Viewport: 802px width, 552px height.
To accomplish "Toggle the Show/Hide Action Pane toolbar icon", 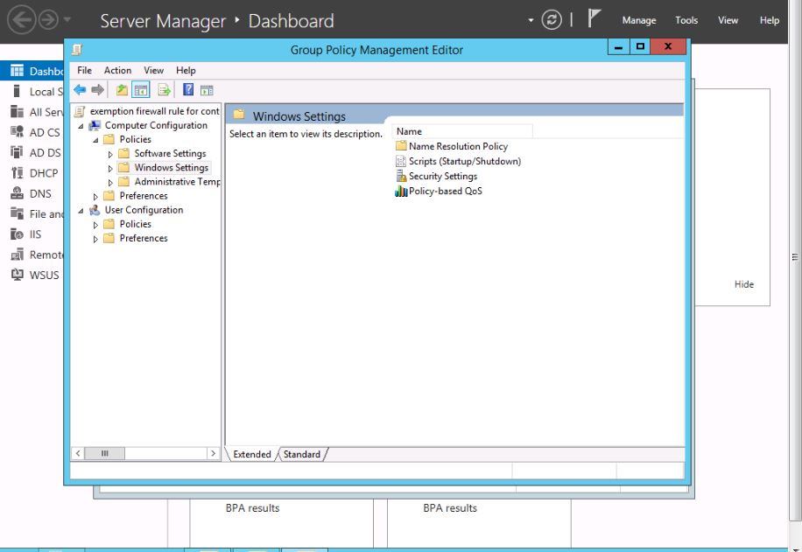I will point(207,90).
